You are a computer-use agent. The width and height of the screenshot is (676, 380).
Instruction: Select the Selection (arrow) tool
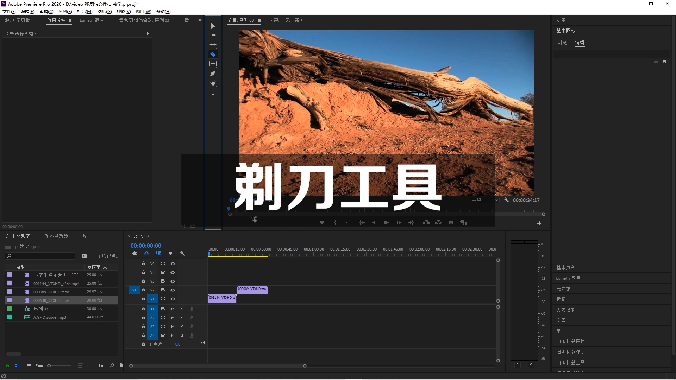coord(213,26)
